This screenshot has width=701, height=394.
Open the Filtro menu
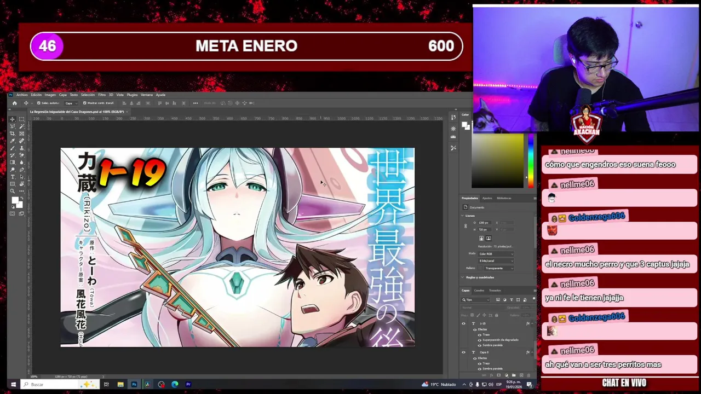point(102,95)
